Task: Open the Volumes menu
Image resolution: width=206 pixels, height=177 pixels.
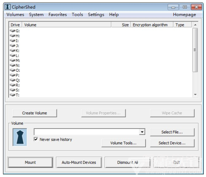Action: [x=15, y=14]
